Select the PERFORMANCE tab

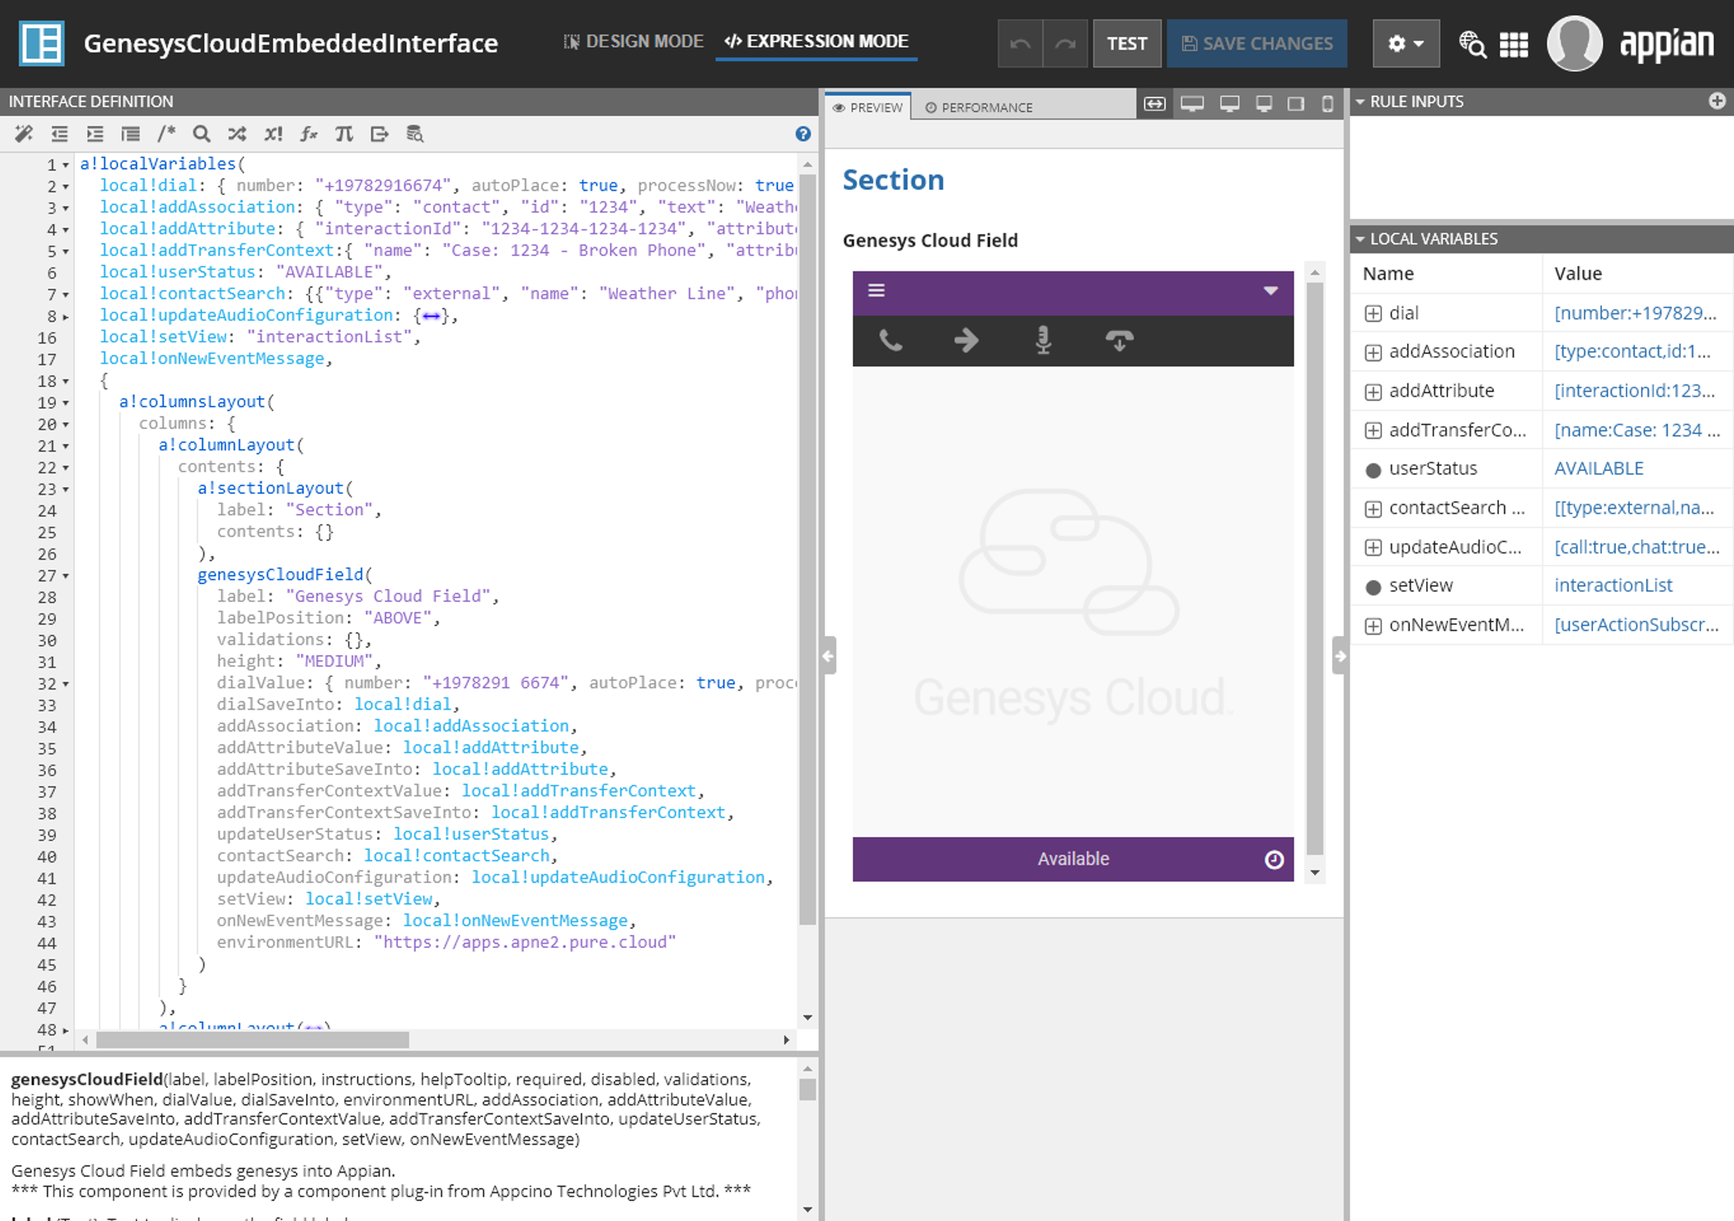tap(979, 108)
